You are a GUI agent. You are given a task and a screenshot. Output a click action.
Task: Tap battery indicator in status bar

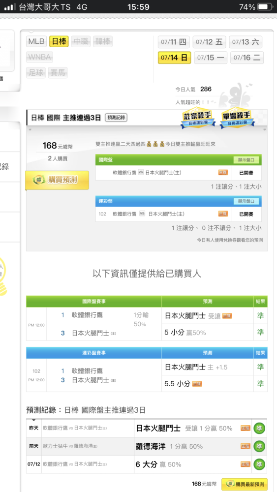(x=265, y=7)
